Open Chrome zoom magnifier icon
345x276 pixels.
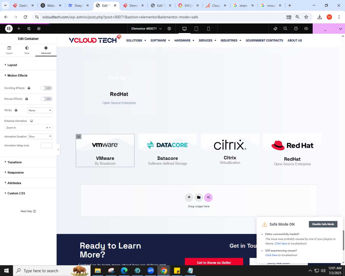[298, 17]
